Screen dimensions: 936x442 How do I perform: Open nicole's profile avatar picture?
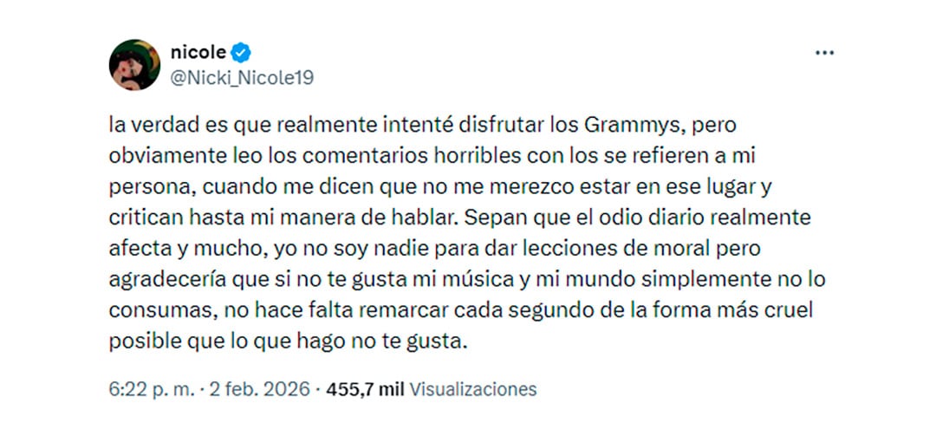click(x=134, y=65)
